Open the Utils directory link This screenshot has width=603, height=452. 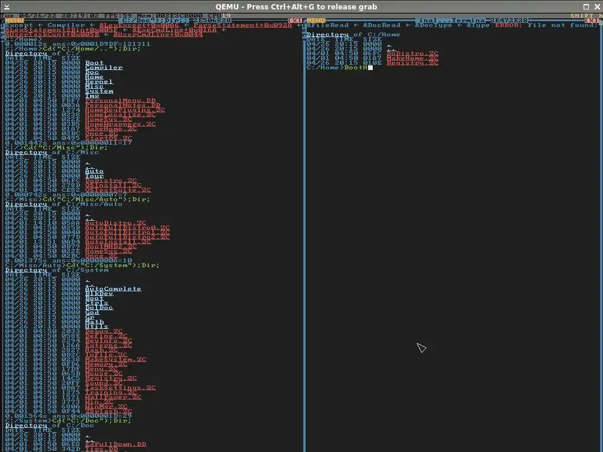coord(97,327)
